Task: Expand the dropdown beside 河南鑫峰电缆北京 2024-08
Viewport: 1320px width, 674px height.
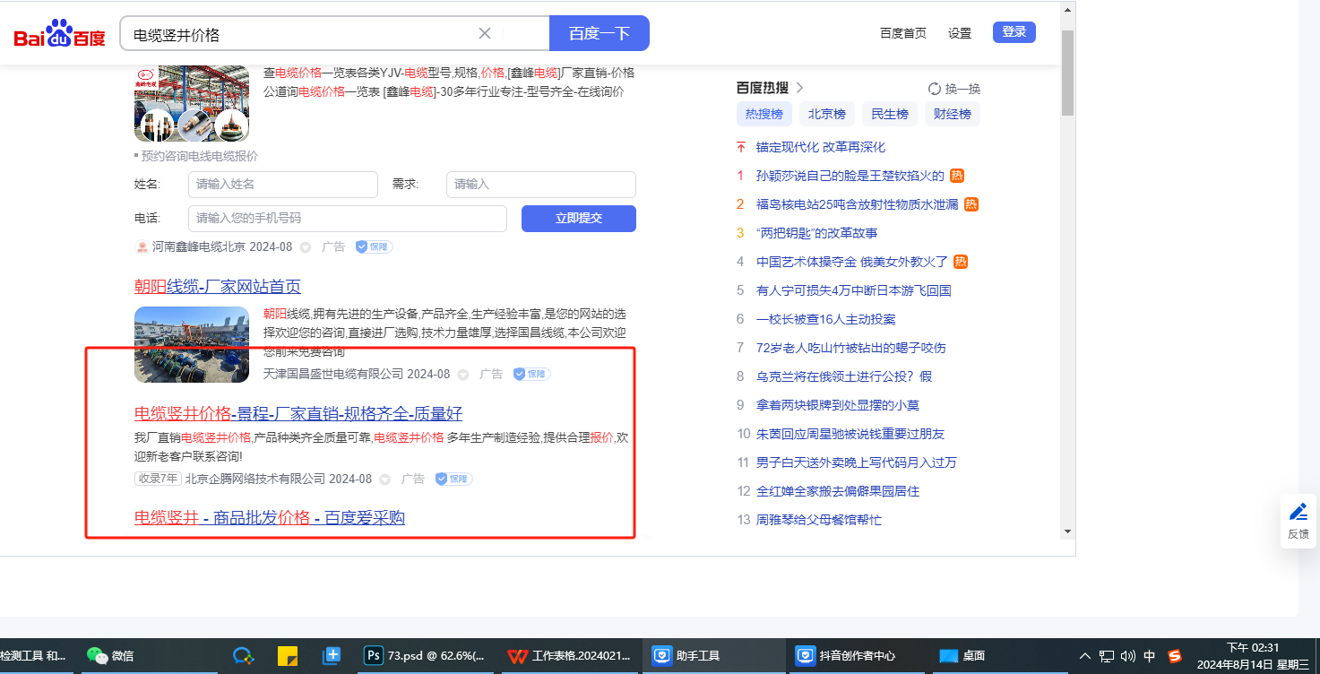Action: click(x=306, y=247)
